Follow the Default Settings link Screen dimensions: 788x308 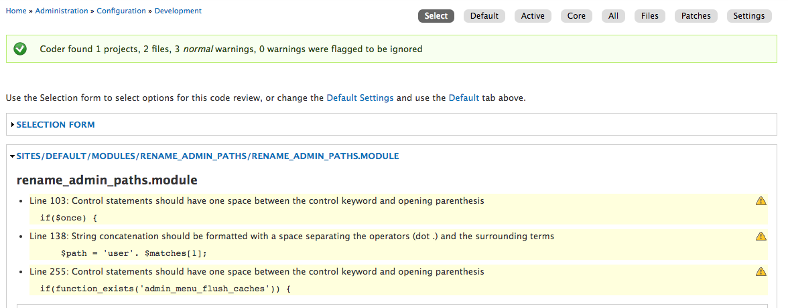360,98
